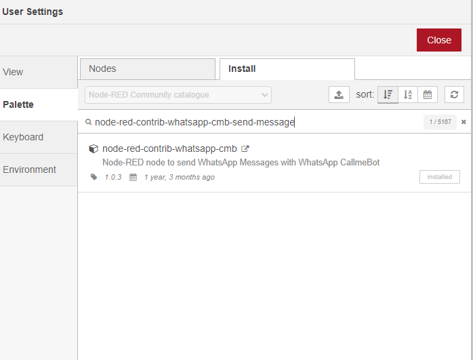The height and width of the screenshot is (360, 473).
Task: Click the version tag icon
Action: coord(94,177)
